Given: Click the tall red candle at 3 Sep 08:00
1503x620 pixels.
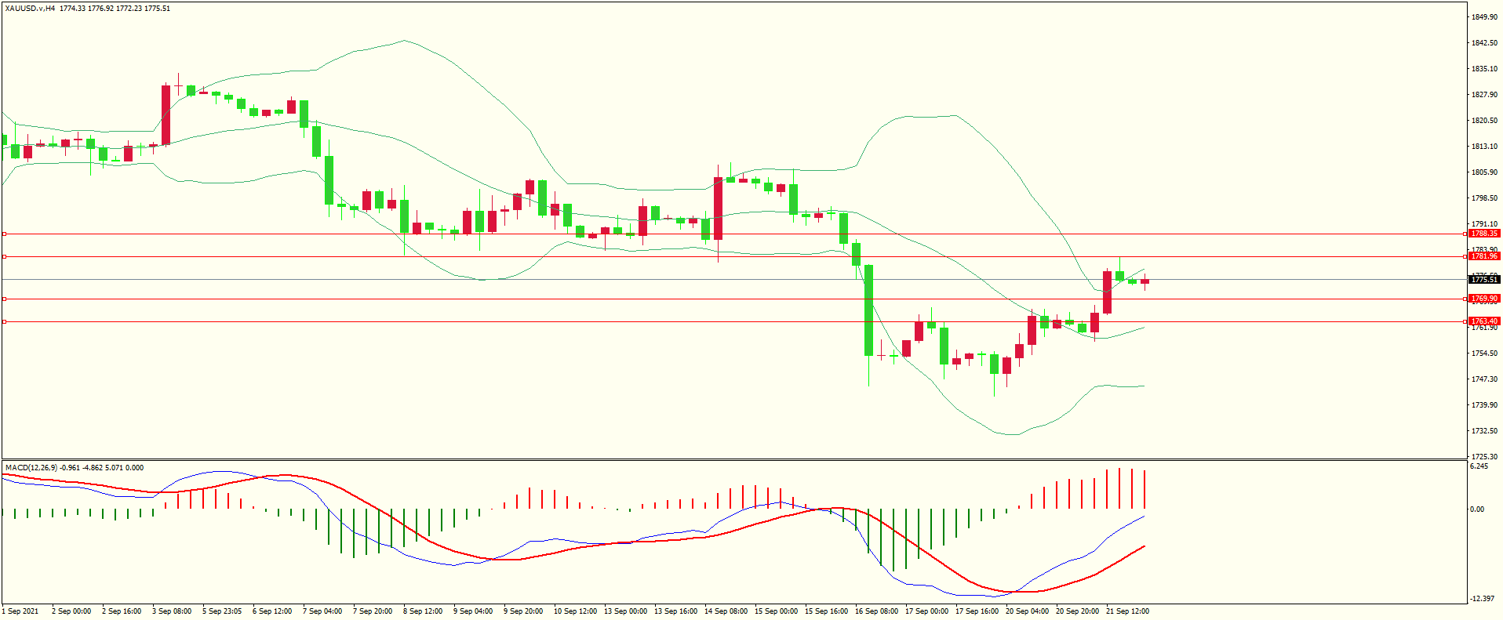Looking at the screenshot, I should 166,115.
